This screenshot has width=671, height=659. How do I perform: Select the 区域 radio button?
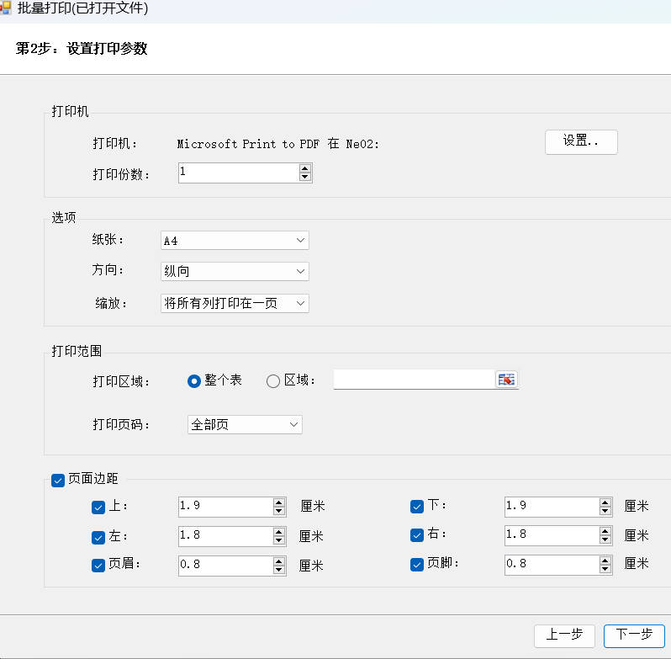[273, 381]
